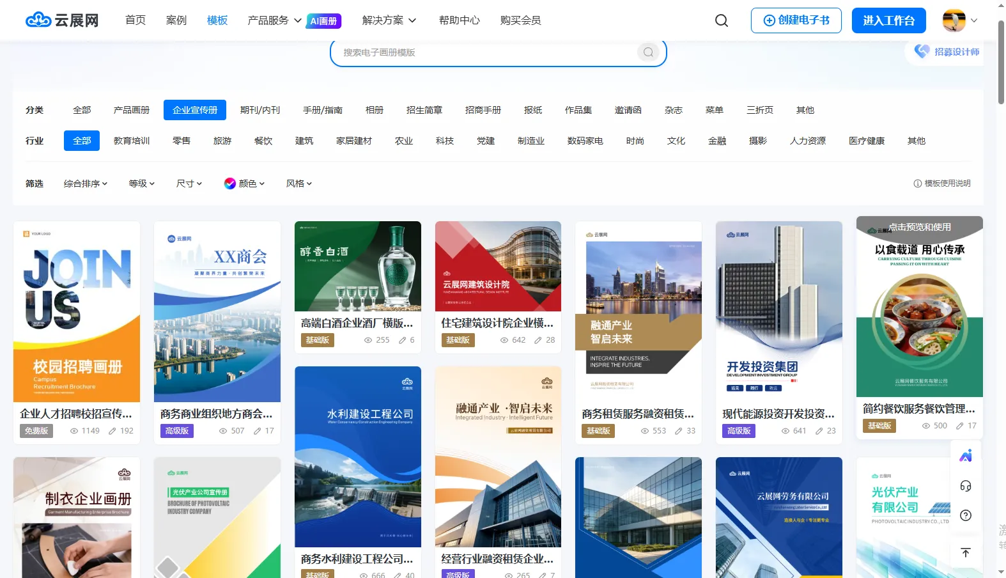Image resolution: width=1006 pixels, height=578 pixels.
Task: Expand 产品服务 dropdown menu
Action: (x=275, y=20)
